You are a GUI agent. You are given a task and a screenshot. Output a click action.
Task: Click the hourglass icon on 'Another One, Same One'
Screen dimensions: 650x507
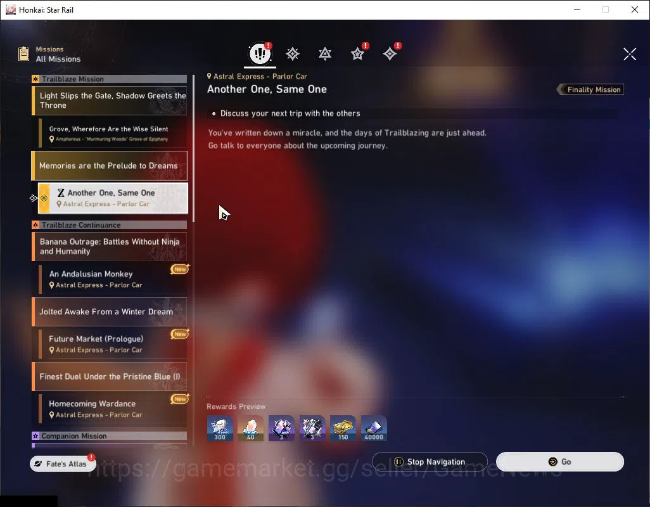(x=61, y=193)
